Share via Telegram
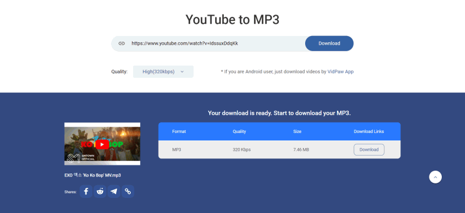 tap(114, 192)
